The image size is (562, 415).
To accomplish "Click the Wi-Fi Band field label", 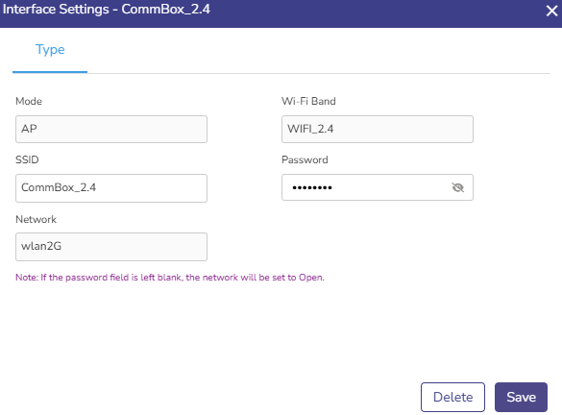I will point(308,101).
